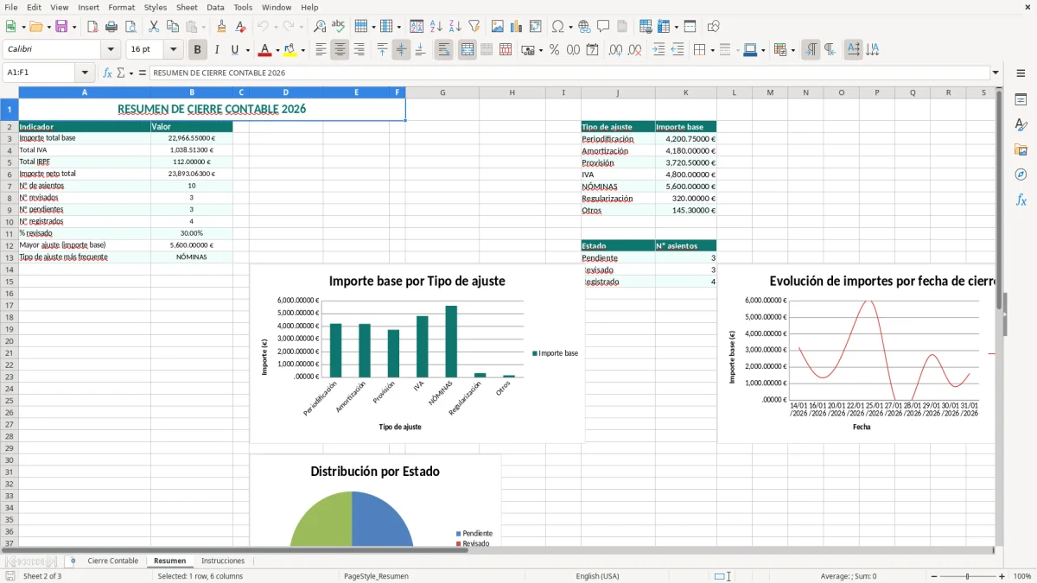Open the Format menu
The width and height of the screenshot is (1037, 583).
tap(121, 7)
